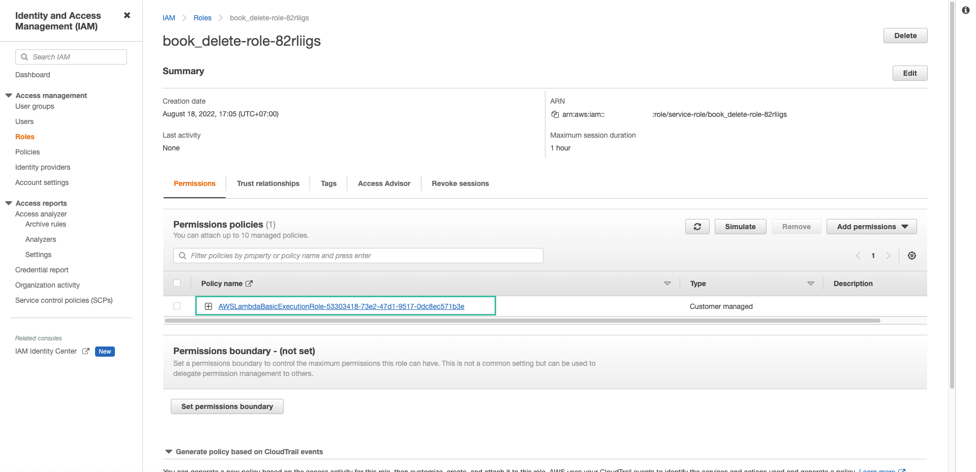This screenshot has height=472, width=976.
Task: Collapse the Generate policy based on CloudTrail events section
Action: point(168,451)
